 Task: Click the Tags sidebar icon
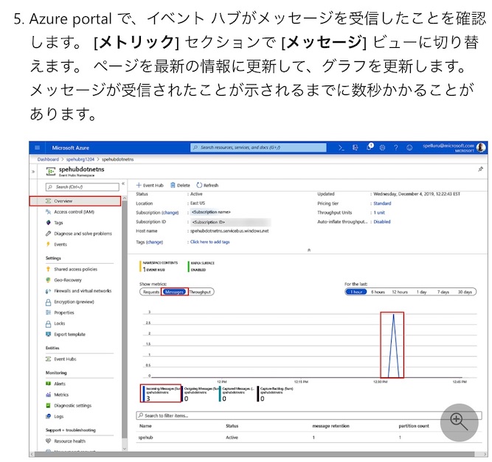[48, 223]
